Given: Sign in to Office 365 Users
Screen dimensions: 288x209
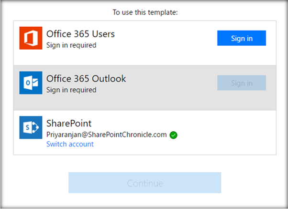Looking at the screenshot, I should pos(241,38).
